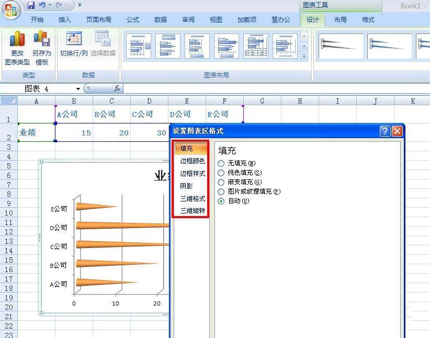Image resolution: width=430 pixels, height=338 pixels.
Task: Pick the first chart style thumbnail
Action: tap(341, 47)
